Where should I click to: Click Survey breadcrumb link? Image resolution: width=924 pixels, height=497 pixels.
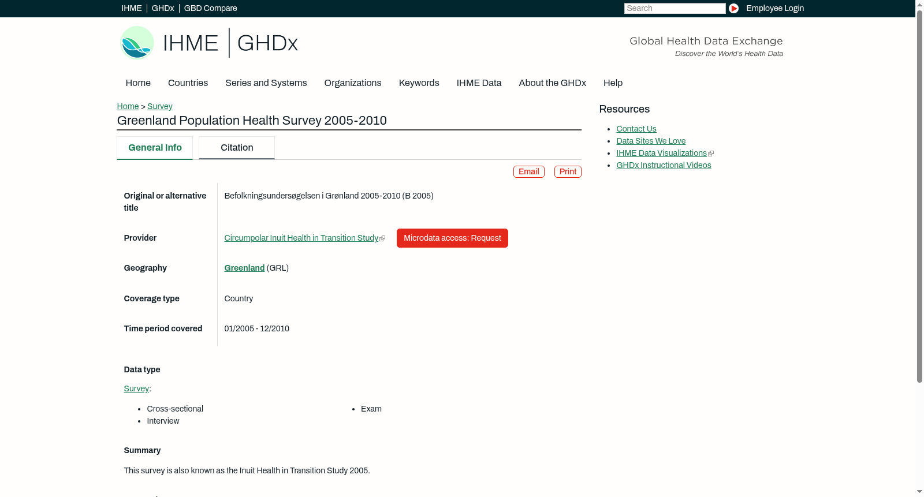coord(160,106)
